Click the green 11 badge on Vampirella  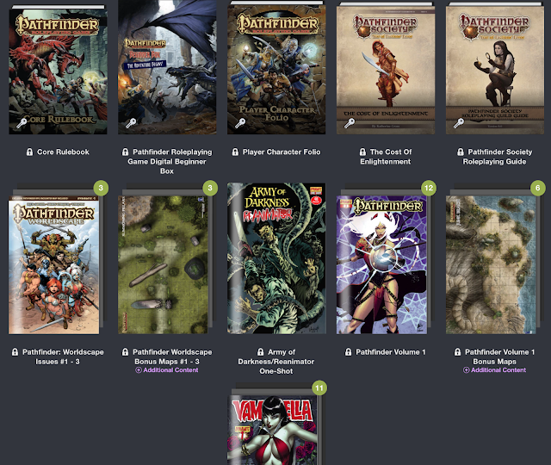(x=319, y=388)
